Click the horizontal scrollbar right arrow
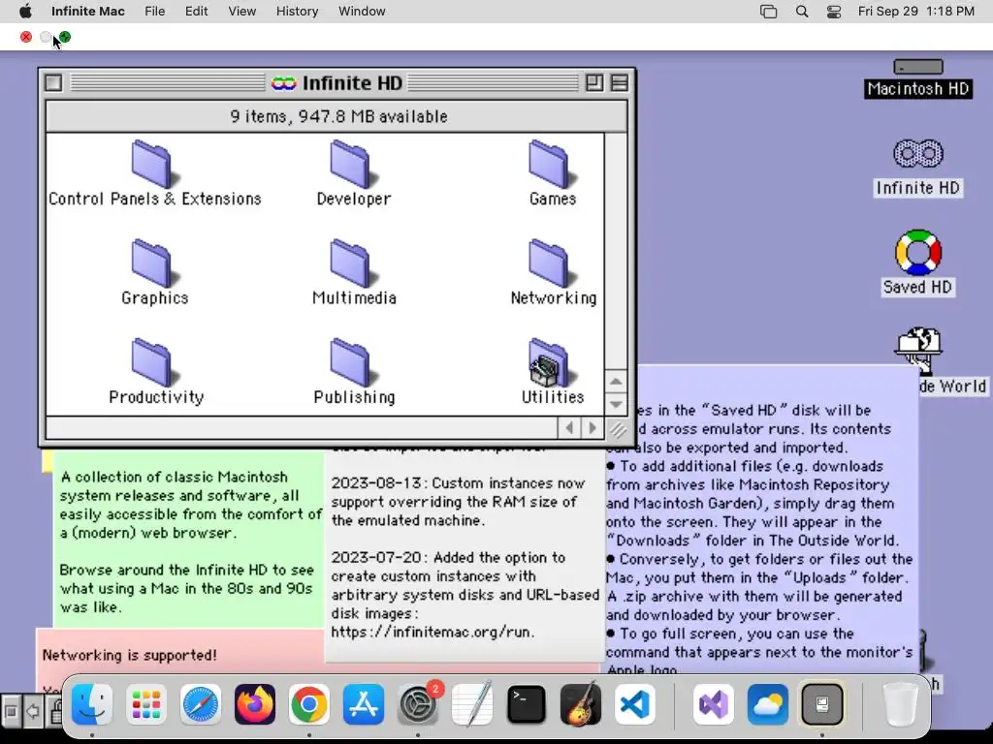The image size is (993, 744). click(x=593, y=427)
